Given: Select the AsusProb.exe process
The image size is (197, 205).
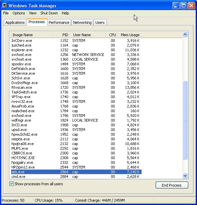Looking at the screenshot, I should coord(76,106).
